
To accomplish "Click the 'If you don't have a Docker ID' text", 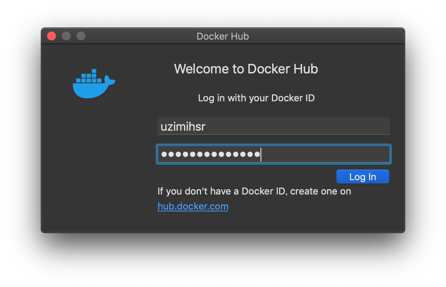I will (x=222, y=191).
